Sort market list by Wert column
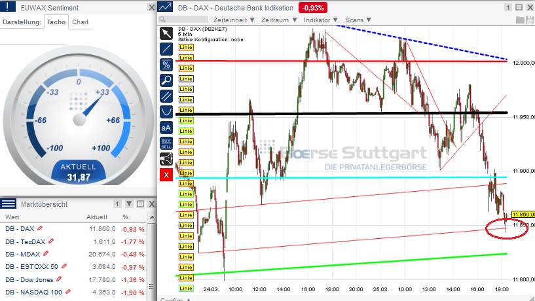535x301 pixels. [12, 217]
